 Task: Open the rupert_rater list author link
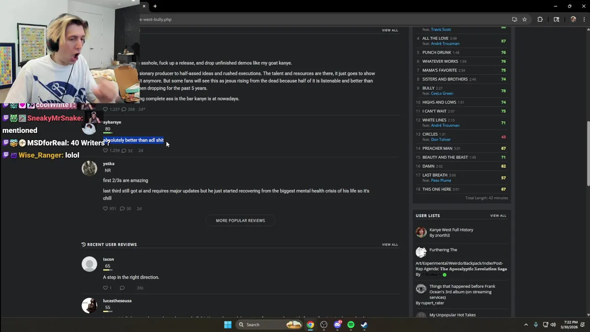(433, 303)
